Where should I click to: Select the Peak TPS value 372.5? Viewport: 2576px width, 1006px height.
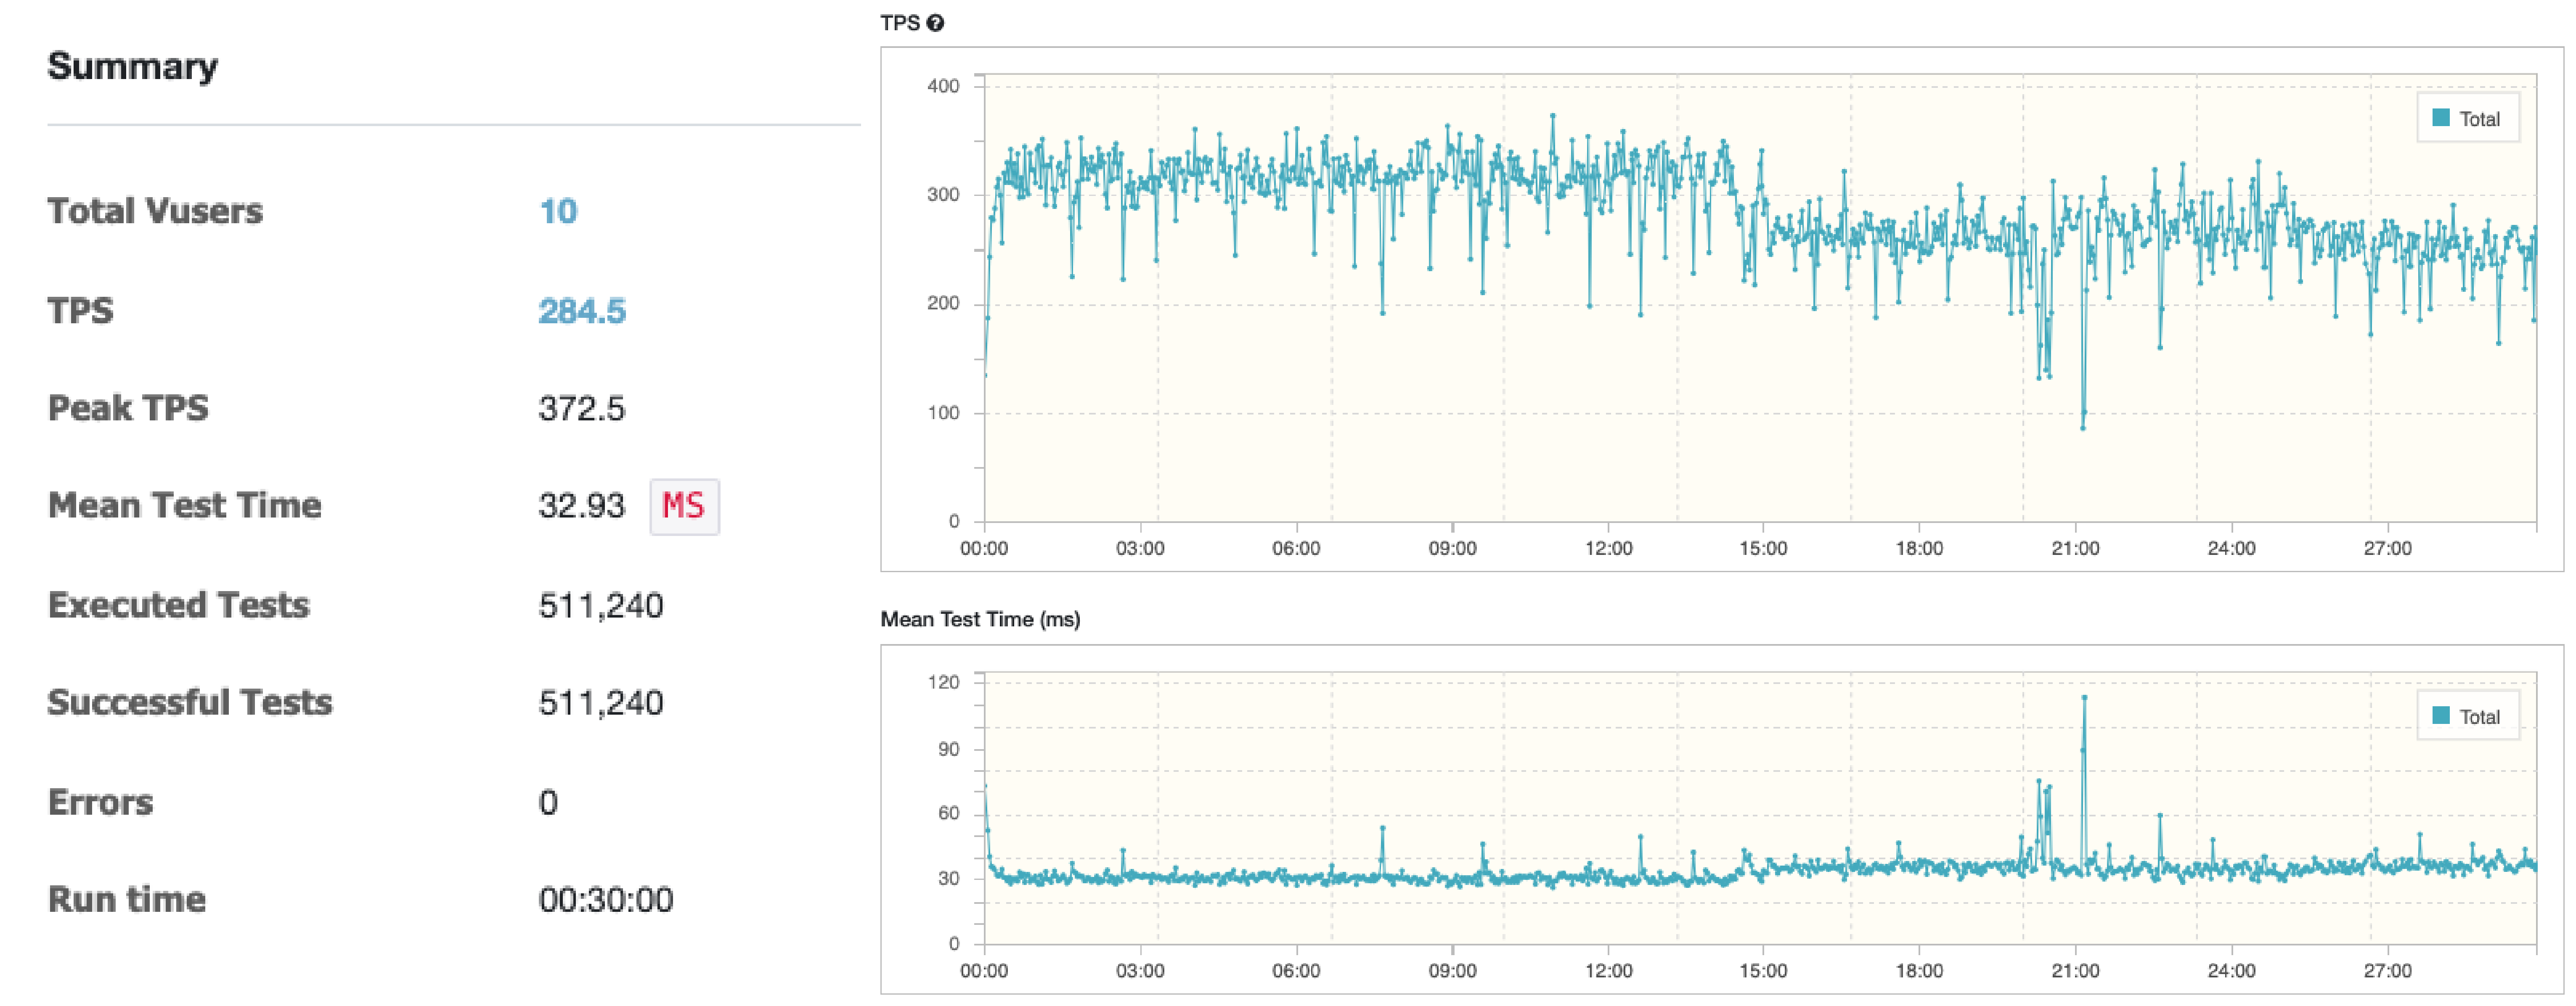[x=582, y=409]
